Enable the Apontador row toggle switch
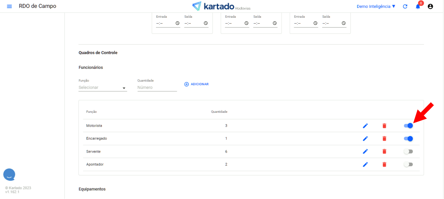The height and width of the screenshot is (199, 444). point(408,165)
